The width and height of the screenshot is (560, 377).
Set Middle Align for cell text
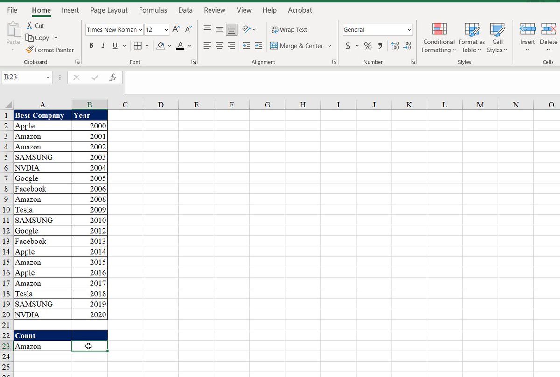(219, 29)
